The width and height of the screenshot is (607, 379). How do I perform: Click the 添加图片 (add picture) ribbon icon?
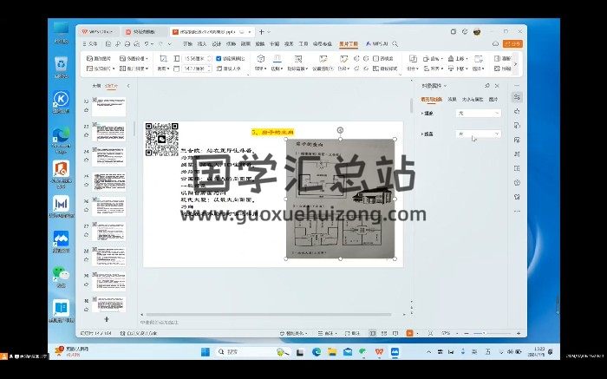[91, 56]
